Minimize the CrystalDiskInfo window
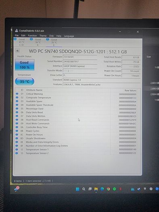159x212 pixels. [120, 31]
